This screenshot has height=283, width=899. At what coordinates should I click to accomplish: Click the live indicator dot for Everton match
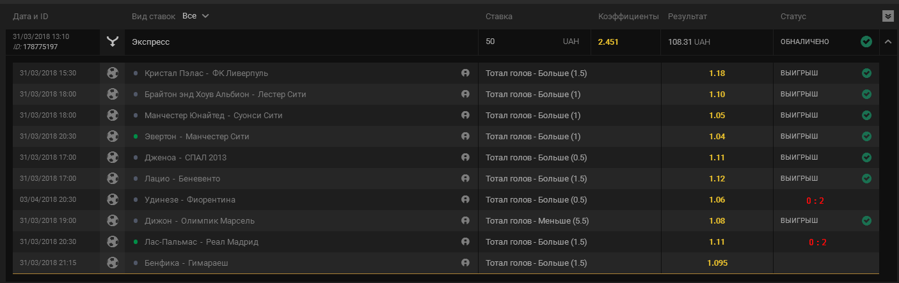pyautogui.click(x=136, y=137)
